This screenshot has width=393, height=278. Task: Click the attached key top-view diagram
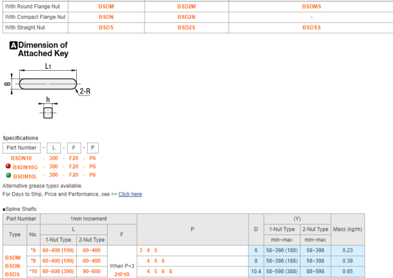(48, 83)
